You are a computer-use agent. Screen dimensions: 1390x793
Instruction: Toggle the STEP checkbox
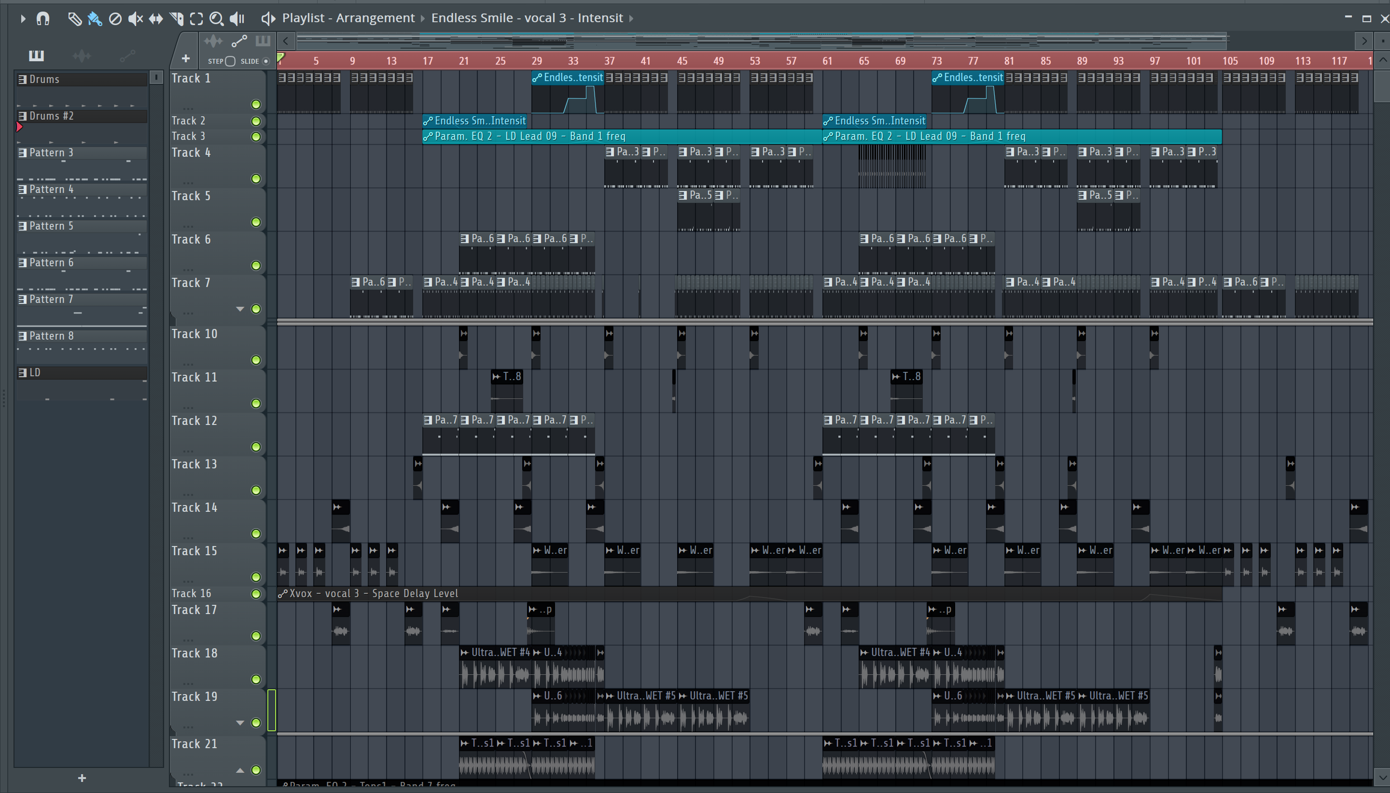coord(230,61)
